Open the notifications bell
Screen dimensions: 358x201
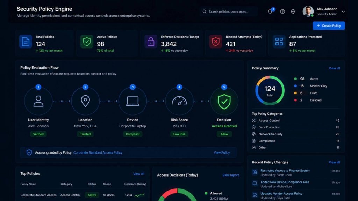(x=270, y=12)
